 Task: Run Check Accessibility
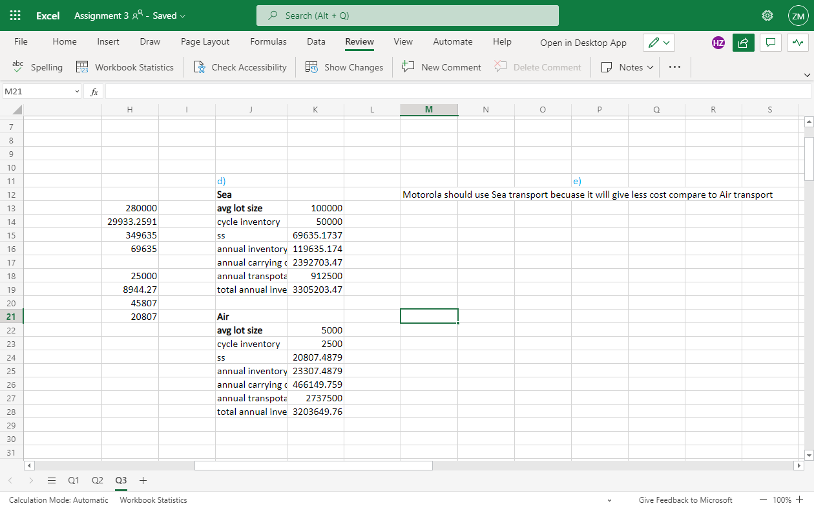240,67
